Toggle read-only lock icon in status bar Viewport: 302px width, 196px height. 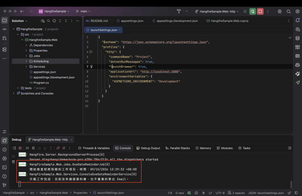point(289,193)
